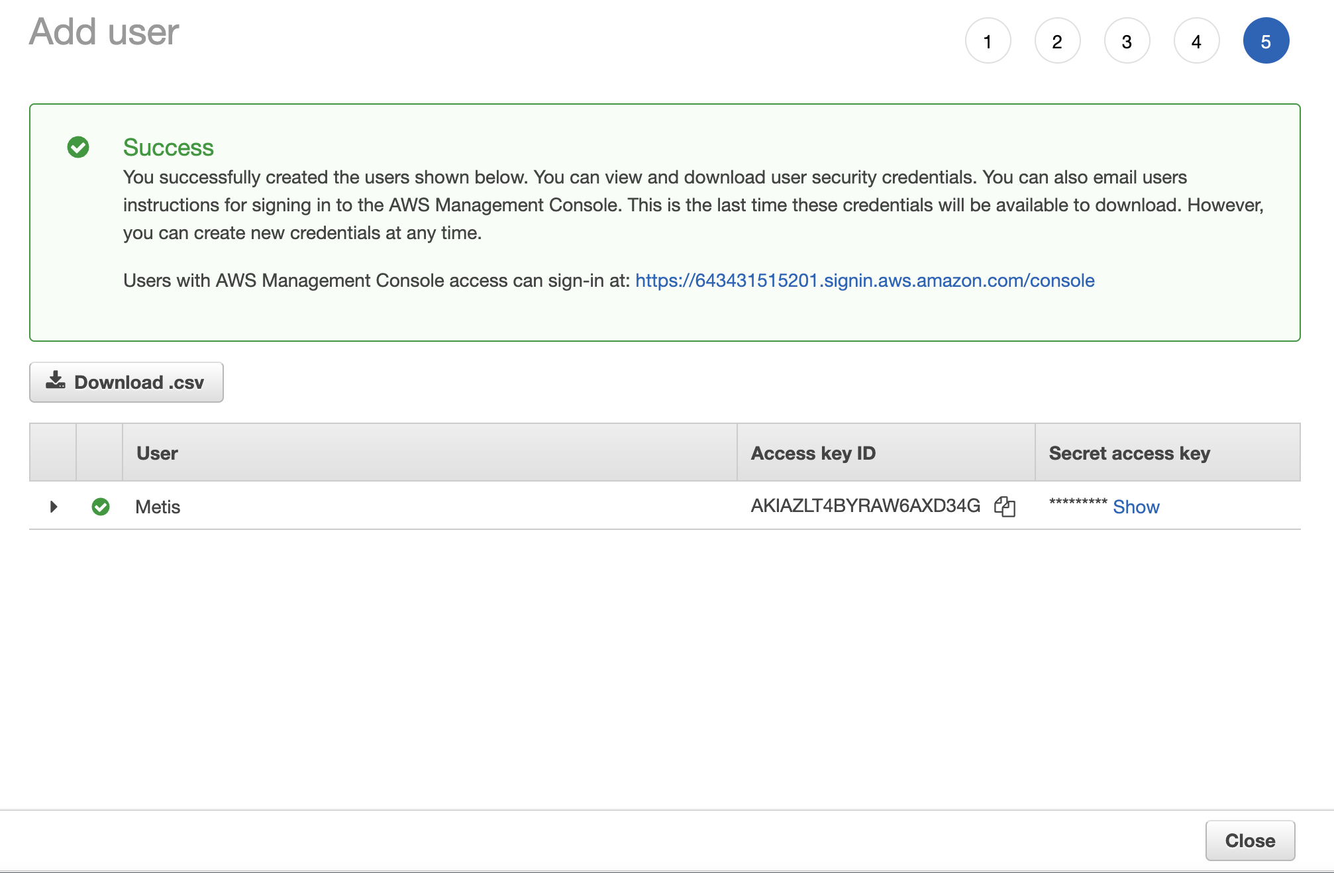Open the AWS console sign-in URL
Viewport: 1334px width, 873px height.
864,281
